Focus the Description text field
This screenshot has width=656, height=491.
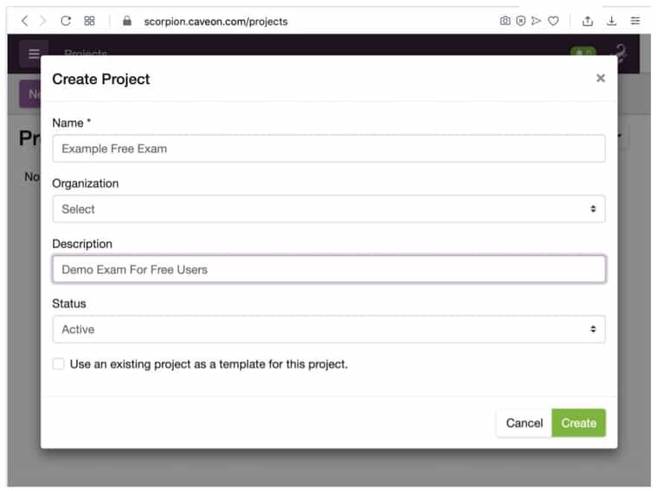[328, 270]
